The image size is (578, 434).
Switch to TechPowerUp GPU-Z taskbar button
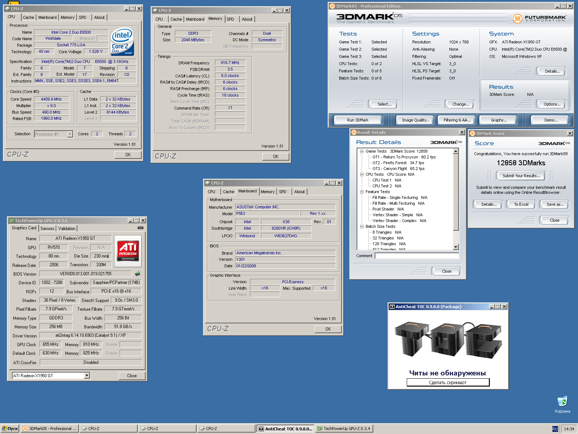click(344, 429)
